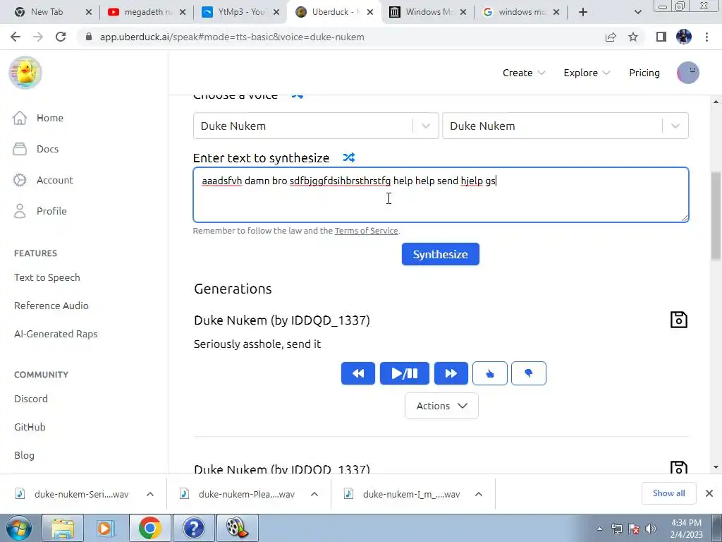This screenshot has width=722, height=542.
Task: Randomize text with the shuffle icon beside Enter text
Action: pyautogui.click(x=349, y=157)
